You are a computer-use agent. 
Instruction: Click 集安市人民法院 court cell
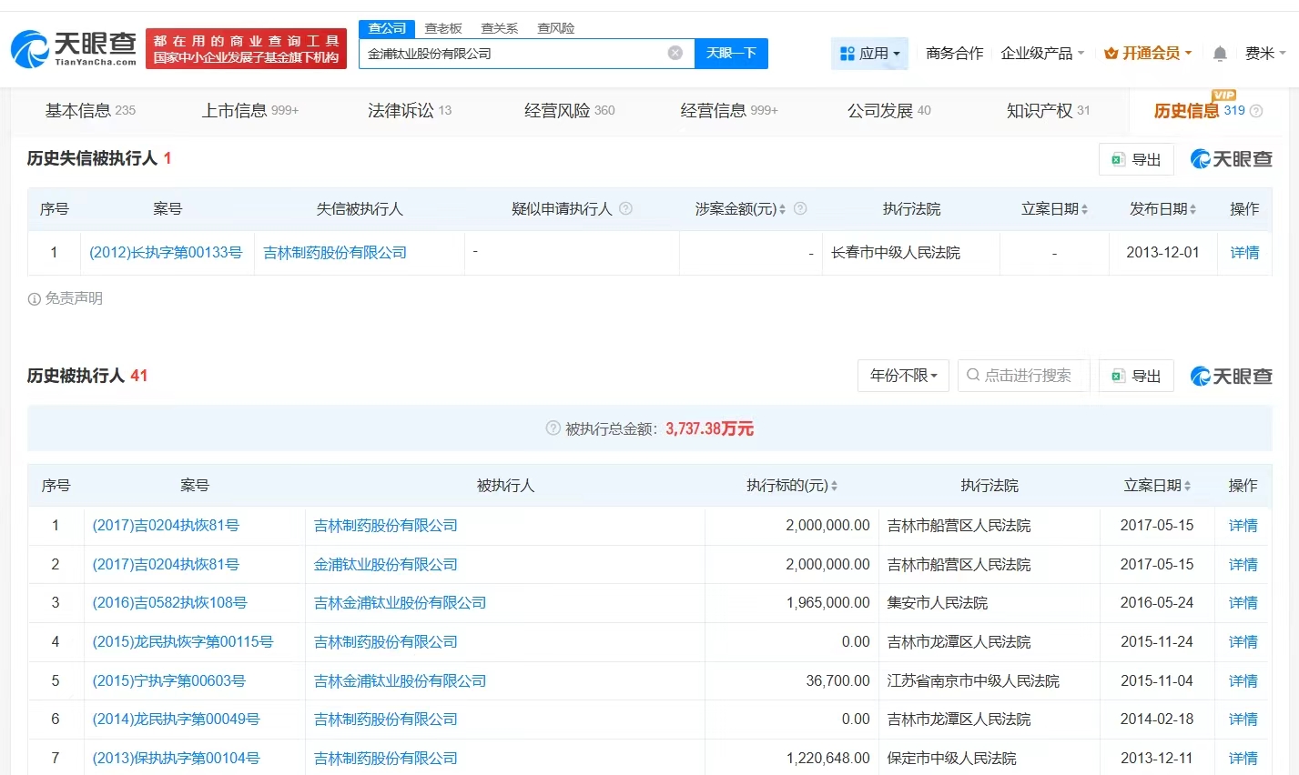point(938,603)
